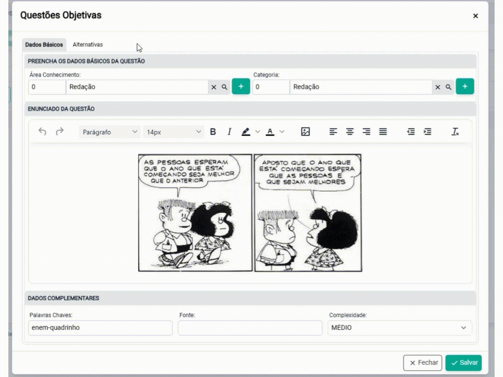Apply the highlight marker color
The height and width of the screenshot is (377, 503).
[x=246, y=132]
